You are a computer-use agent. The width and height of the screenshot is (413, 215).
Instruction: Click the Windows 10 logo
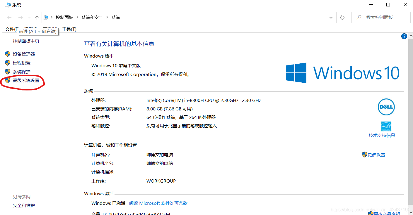(343, 73)
